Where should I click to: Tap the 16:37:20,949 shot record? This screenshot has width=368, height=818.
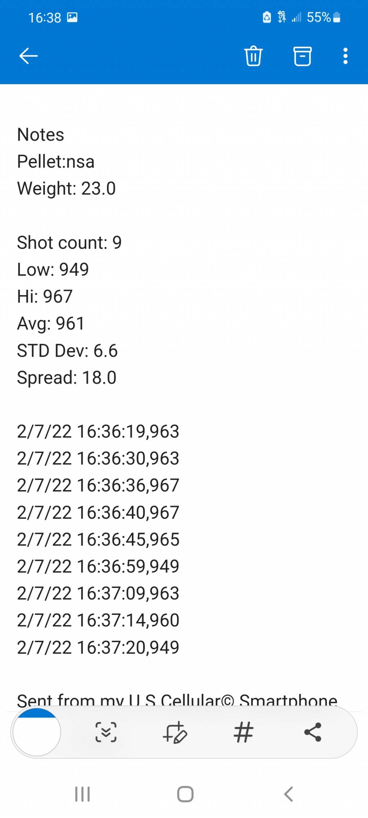click(x=98, y=648)
